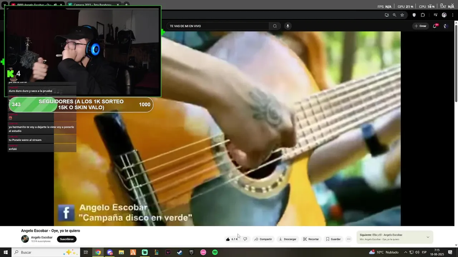Bookmark this page with the star
Screen dimensions: 458x257
click(x=402, y=15)
